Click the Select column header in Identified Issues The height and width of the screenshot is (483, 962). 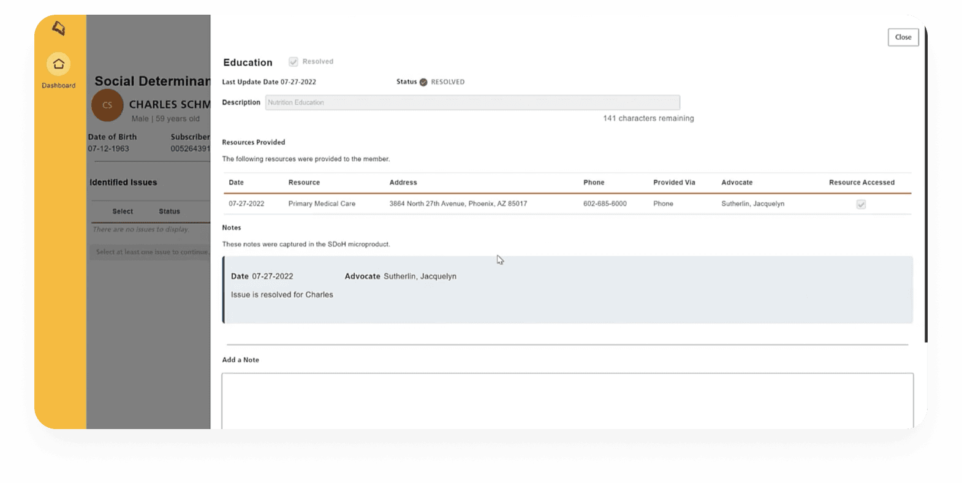click(123, 211)
